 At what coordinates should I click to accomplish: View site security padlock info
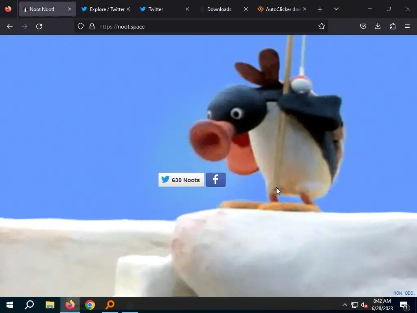point(92,26)
